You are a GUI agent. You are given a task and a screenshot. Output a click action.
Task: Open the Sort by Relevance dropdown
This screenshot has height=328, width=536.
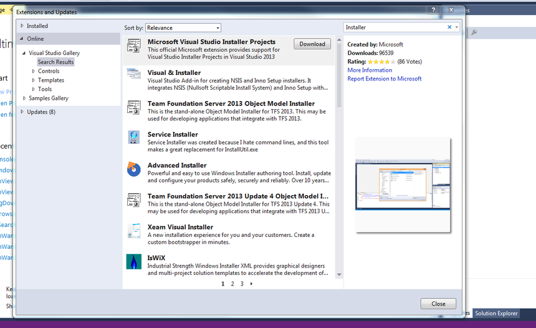pyautogui.click(x=183, y=27)
